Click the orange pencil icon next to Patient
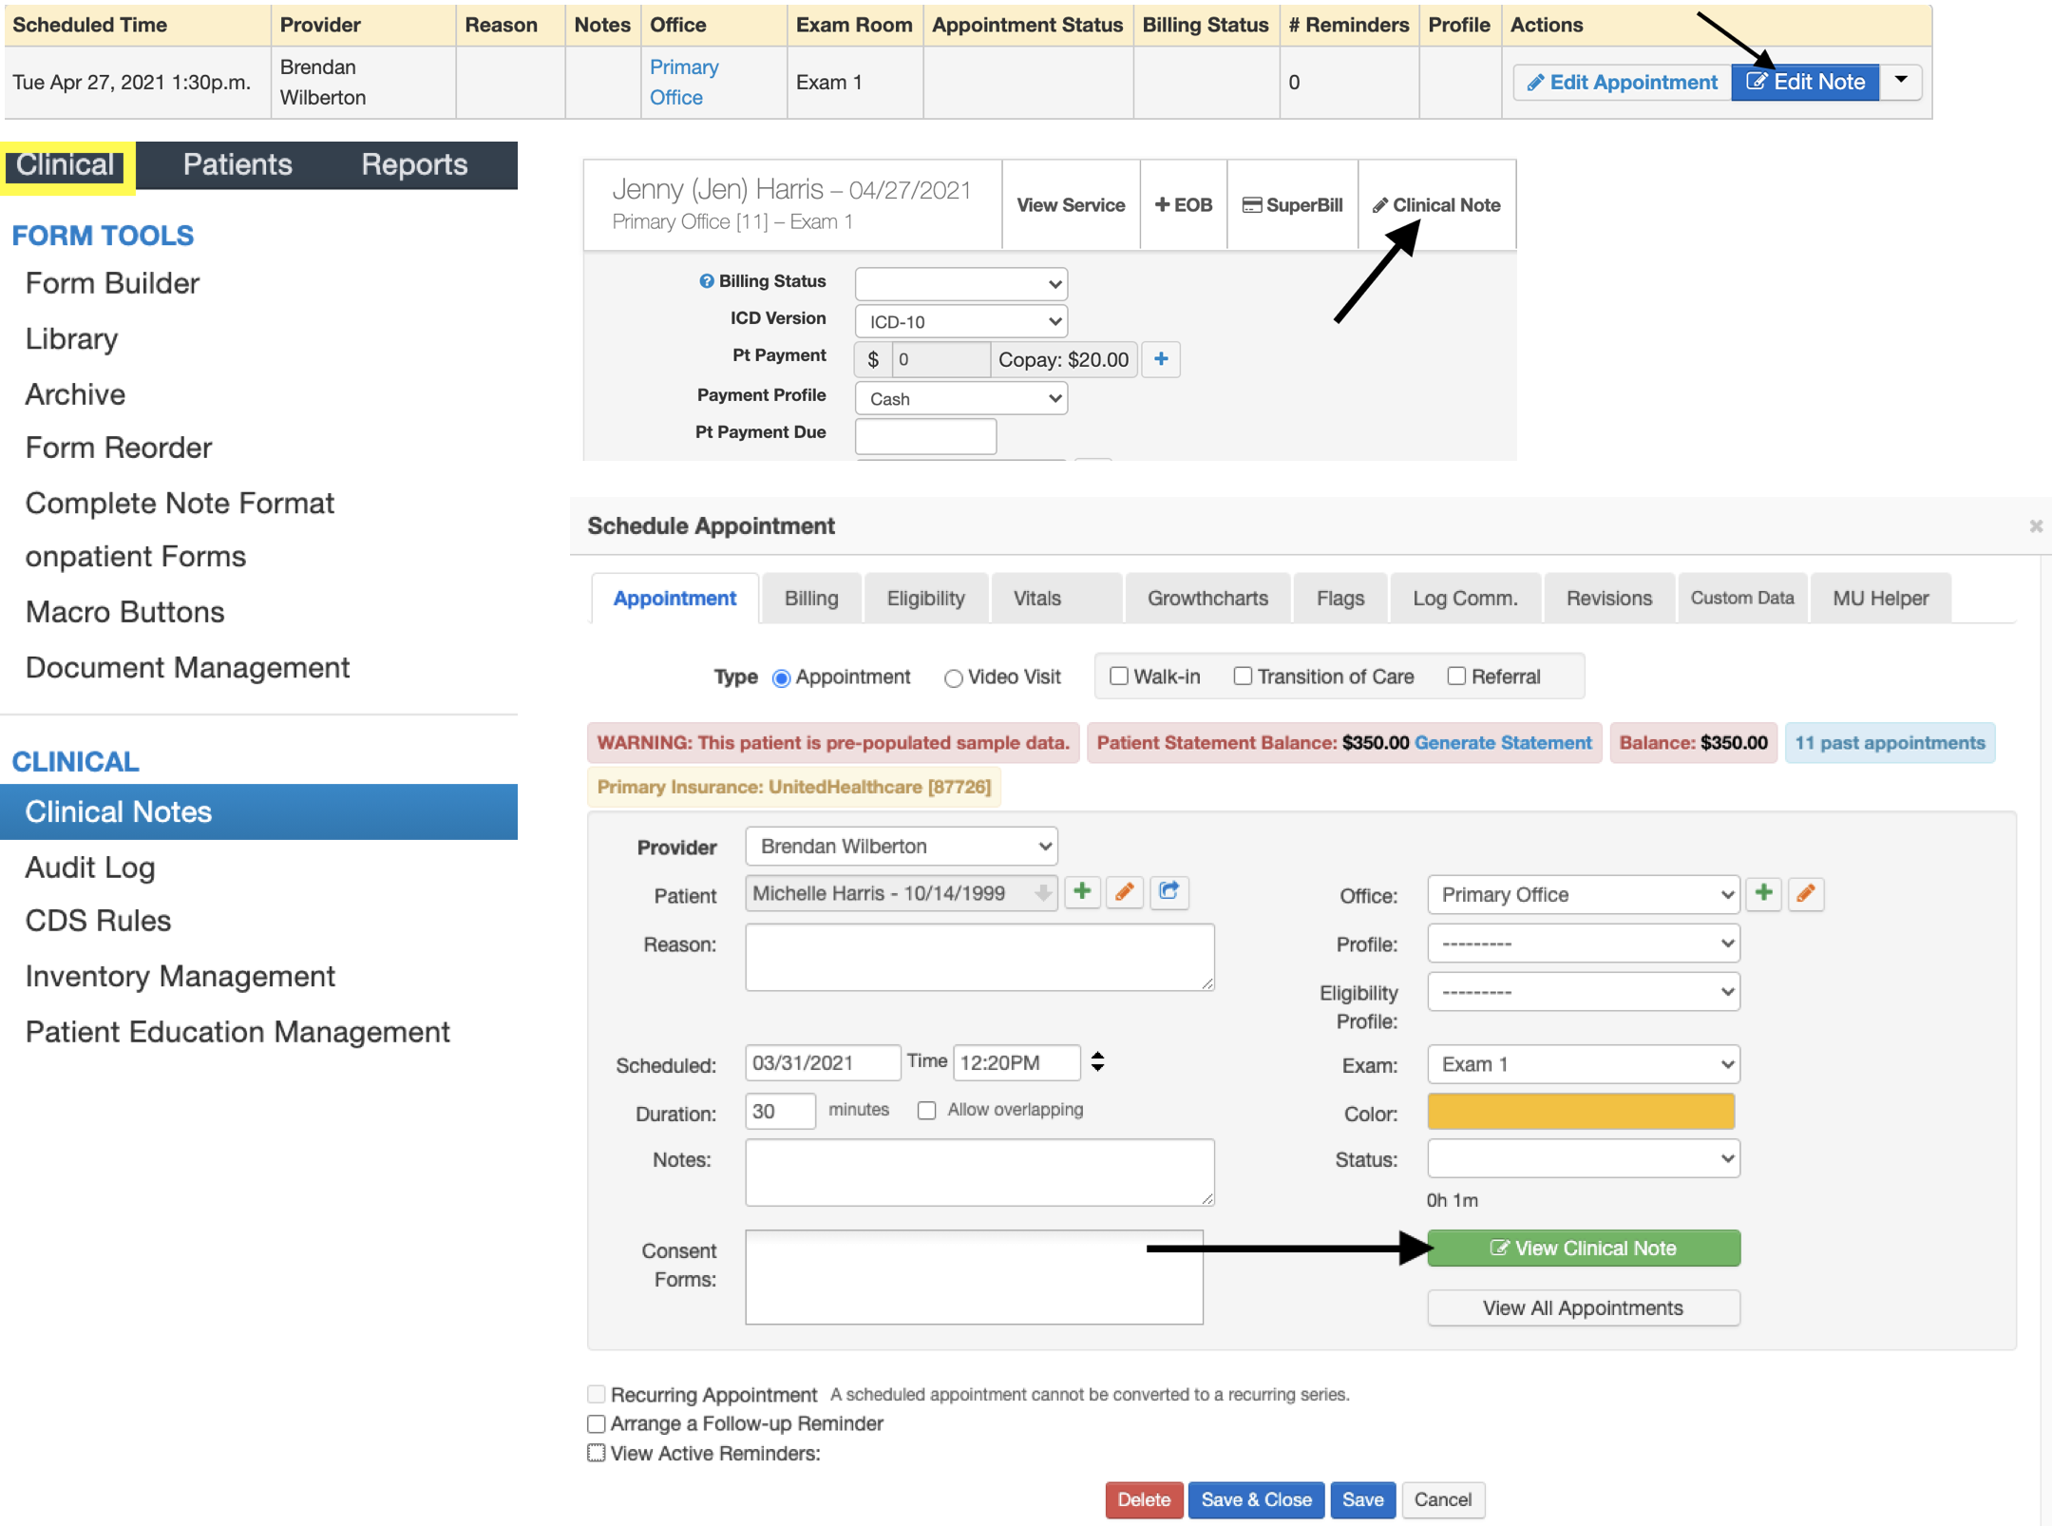 click(1125, 892)
